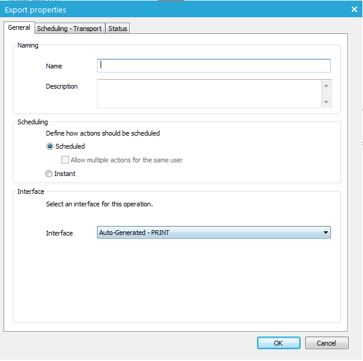This screenshot has height=361, width=363.
Task: Click the Scheduling group heading
Action: [x=33, y=122]
